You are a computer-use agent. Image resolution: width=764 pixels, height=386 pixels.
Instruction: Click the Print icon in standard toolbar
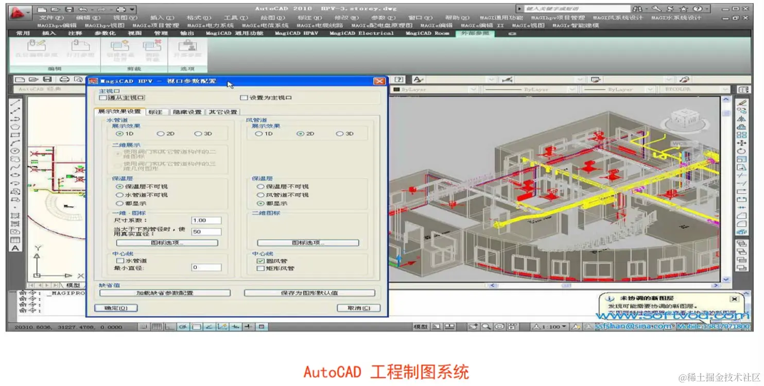point(64,80)
